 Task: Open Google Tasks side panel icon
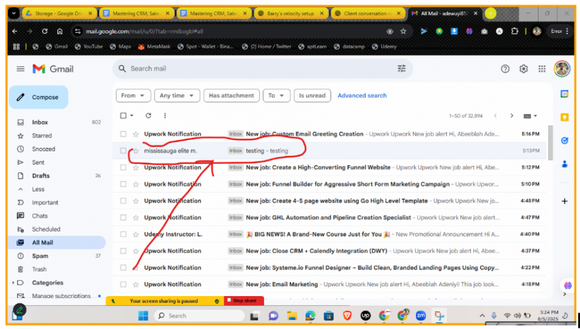564,140
